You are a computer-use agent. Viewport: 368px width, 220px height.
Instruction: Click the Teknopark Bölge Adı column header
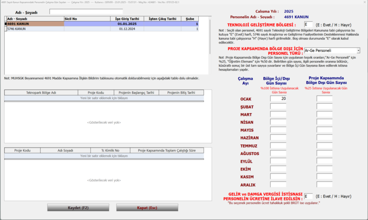coord(41,93)
